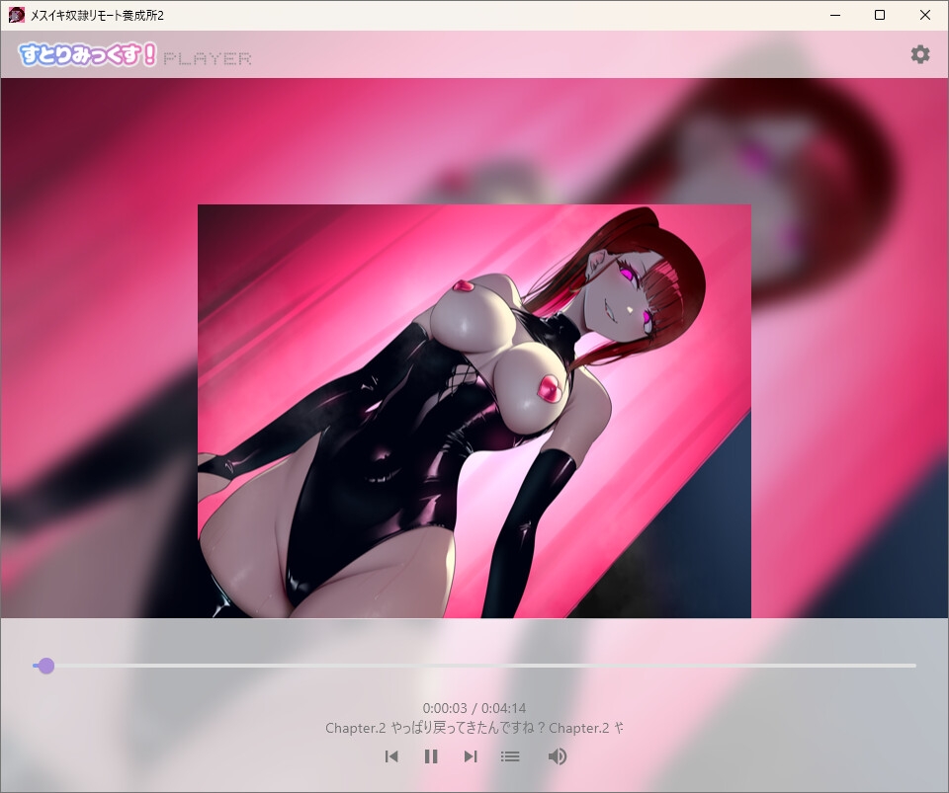Close the player window
Screen dimensions: 949x793
point(925,15)
